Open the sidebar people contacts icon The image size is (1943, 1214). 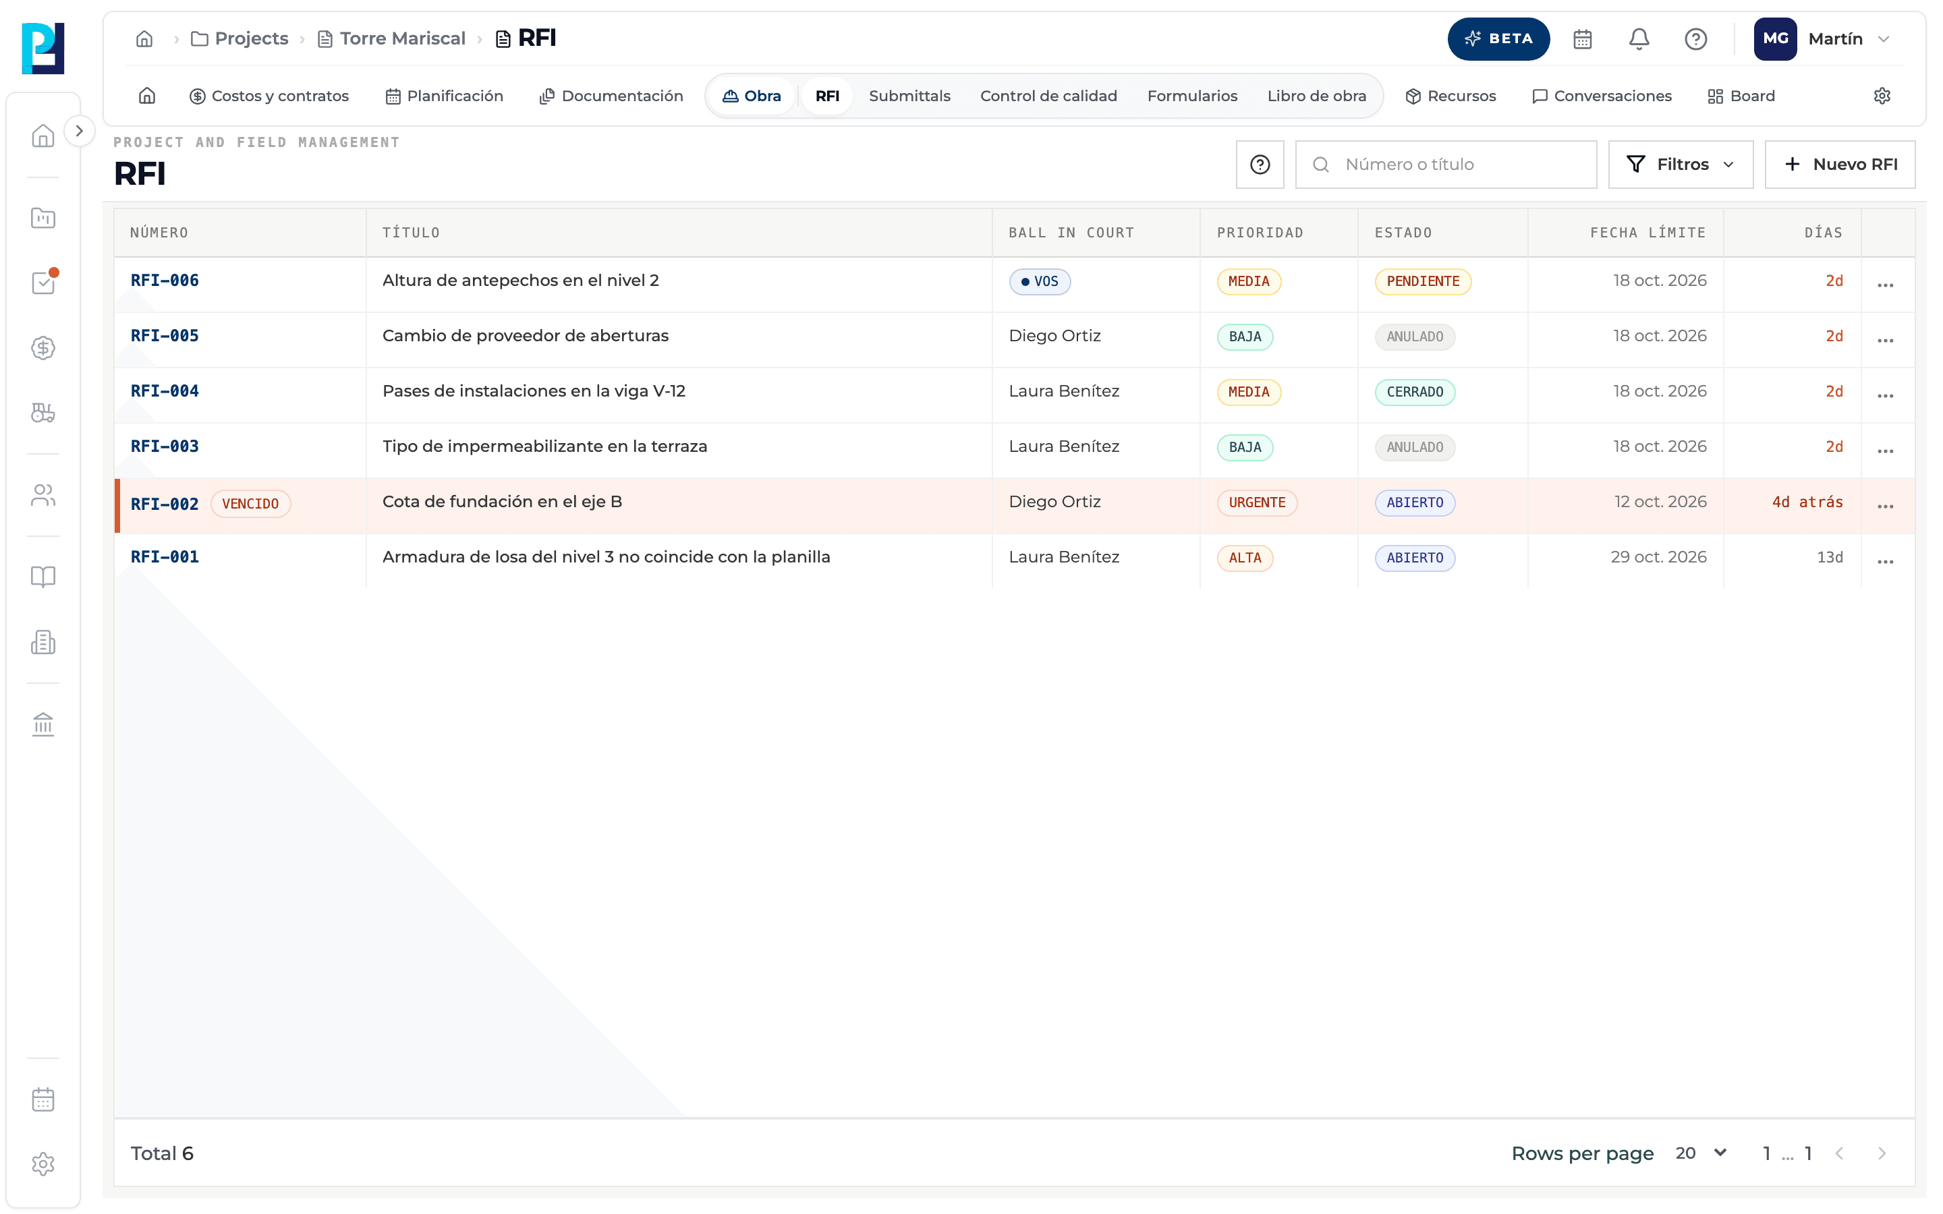click(43, 496)
